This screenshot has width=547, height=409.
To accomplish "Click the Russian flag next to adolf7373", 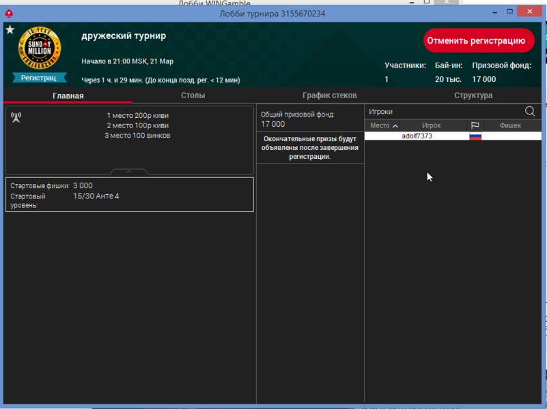I will pyautogui.click(x=475, y=136).
